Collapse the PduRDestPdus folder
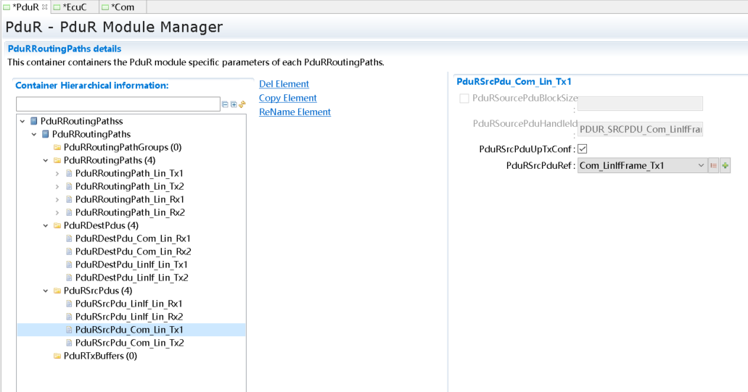This screenshot has width=748, height=392. coord(46,225)
